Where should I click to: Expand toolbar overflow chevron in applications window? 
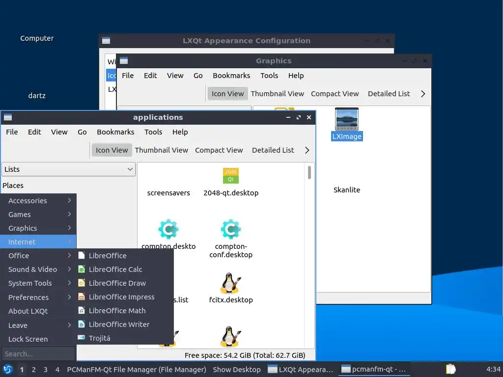coord(307,150)
